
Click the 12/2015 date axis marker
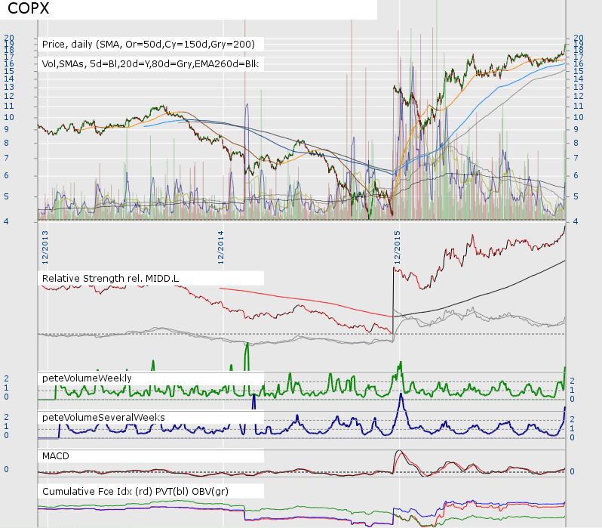[x=397, y=247]
